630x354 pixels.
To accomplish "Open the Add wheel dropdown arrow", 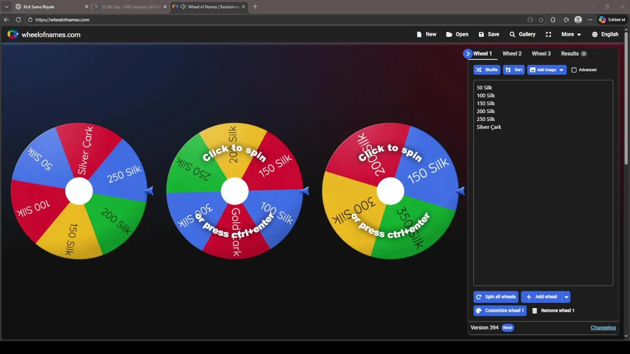I will coord(567,297).
